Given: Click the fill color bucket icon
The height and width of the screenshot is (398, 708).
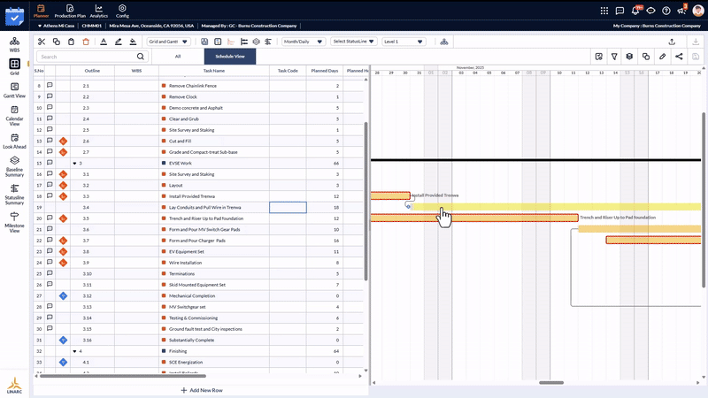Looking at the screenshot, I should [133, 42].
